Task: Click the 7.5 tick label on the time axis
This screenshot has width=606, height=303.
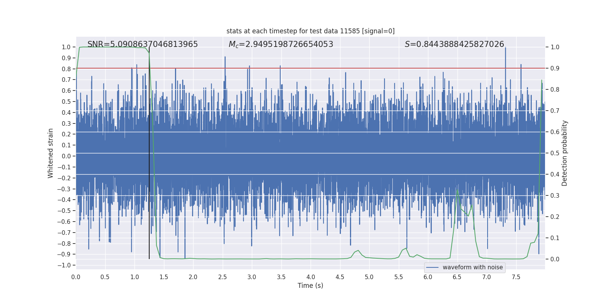Action: [x=516, y=277]
